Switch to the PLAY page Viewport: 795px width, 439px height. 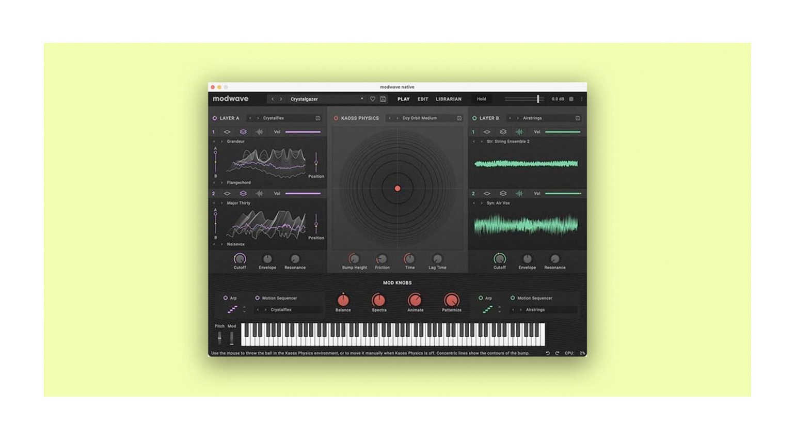(404, 99)
